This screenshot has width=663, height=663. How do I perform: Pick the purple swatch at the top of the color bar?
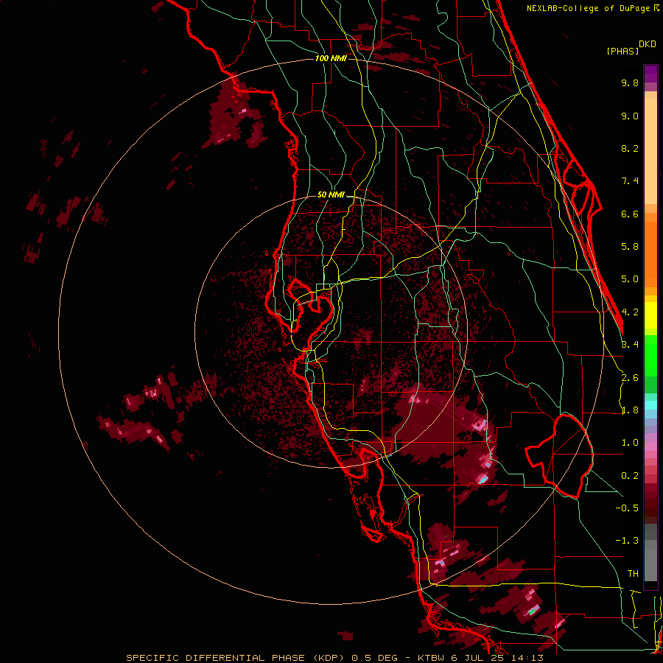(650, 74)
